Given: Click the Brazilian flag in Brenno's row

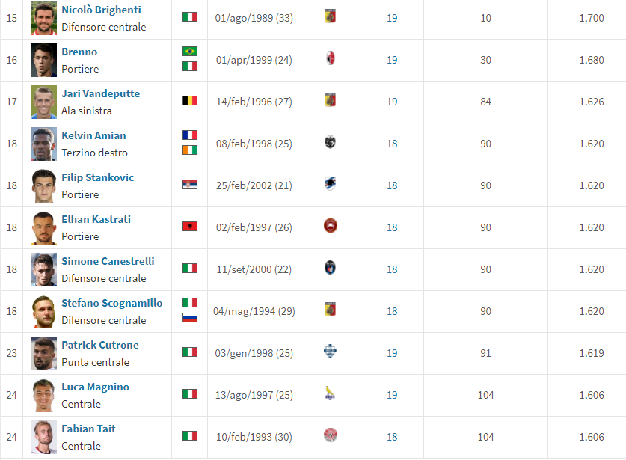Looking at the screenshot, I should (190, 52).
